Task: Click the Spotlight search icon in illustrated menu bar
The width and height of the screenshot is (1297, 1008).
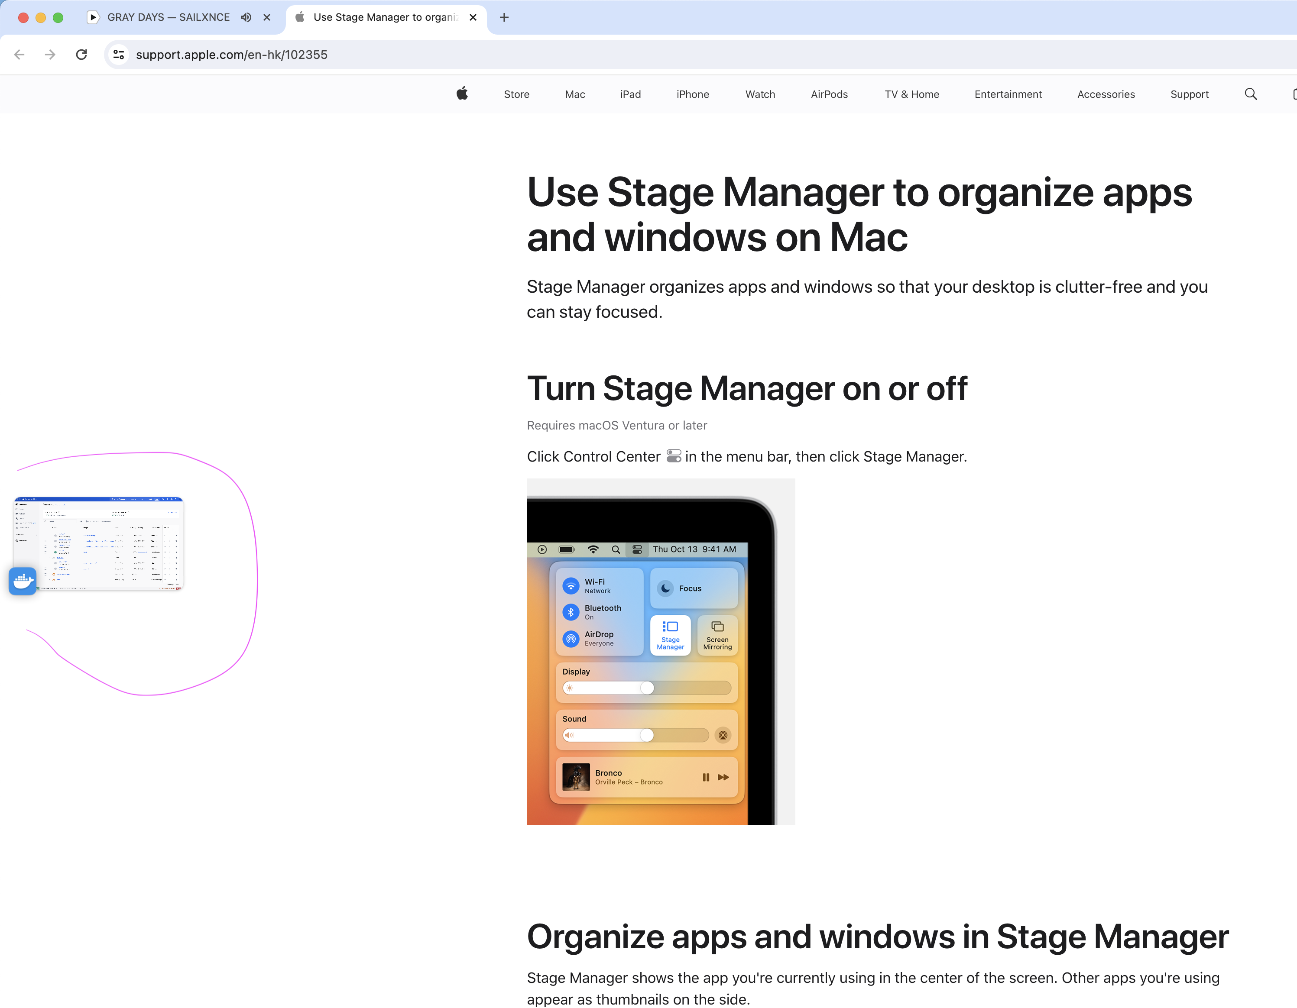Action: 616,549
